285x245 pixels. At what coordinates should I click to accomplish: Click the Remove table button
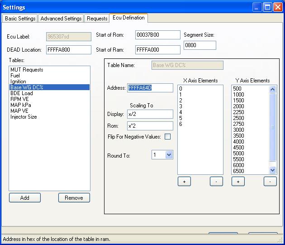[74, 197]
